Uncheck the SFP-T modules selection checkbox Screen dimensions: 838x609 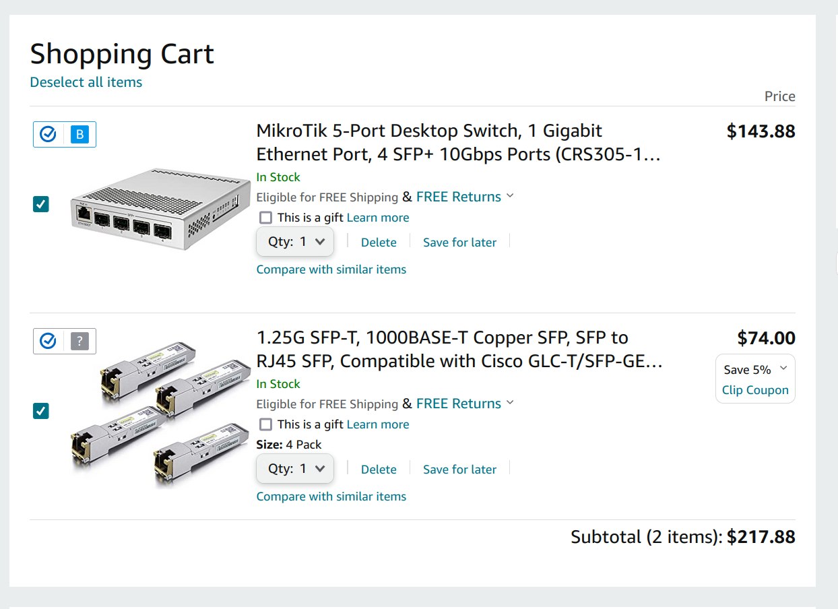point(41,411)
